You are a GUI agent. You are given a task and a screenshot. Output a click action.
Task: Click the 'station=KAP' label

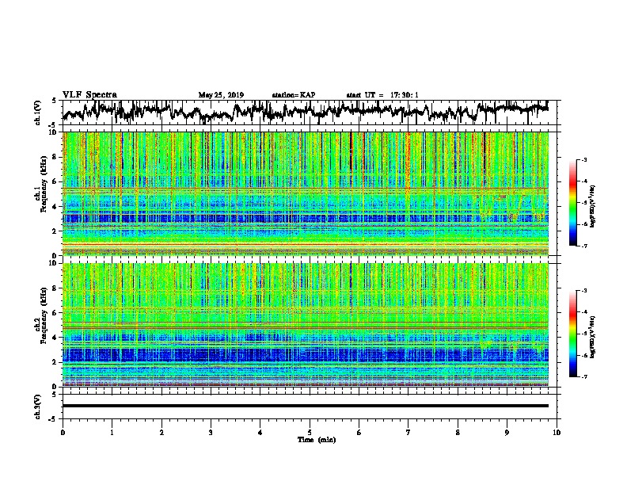[294, 95]
